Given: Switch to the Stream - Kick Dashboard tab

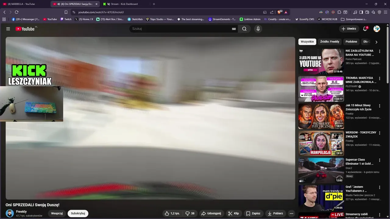Looking at the screenshot, I should [x=124, y=4].
